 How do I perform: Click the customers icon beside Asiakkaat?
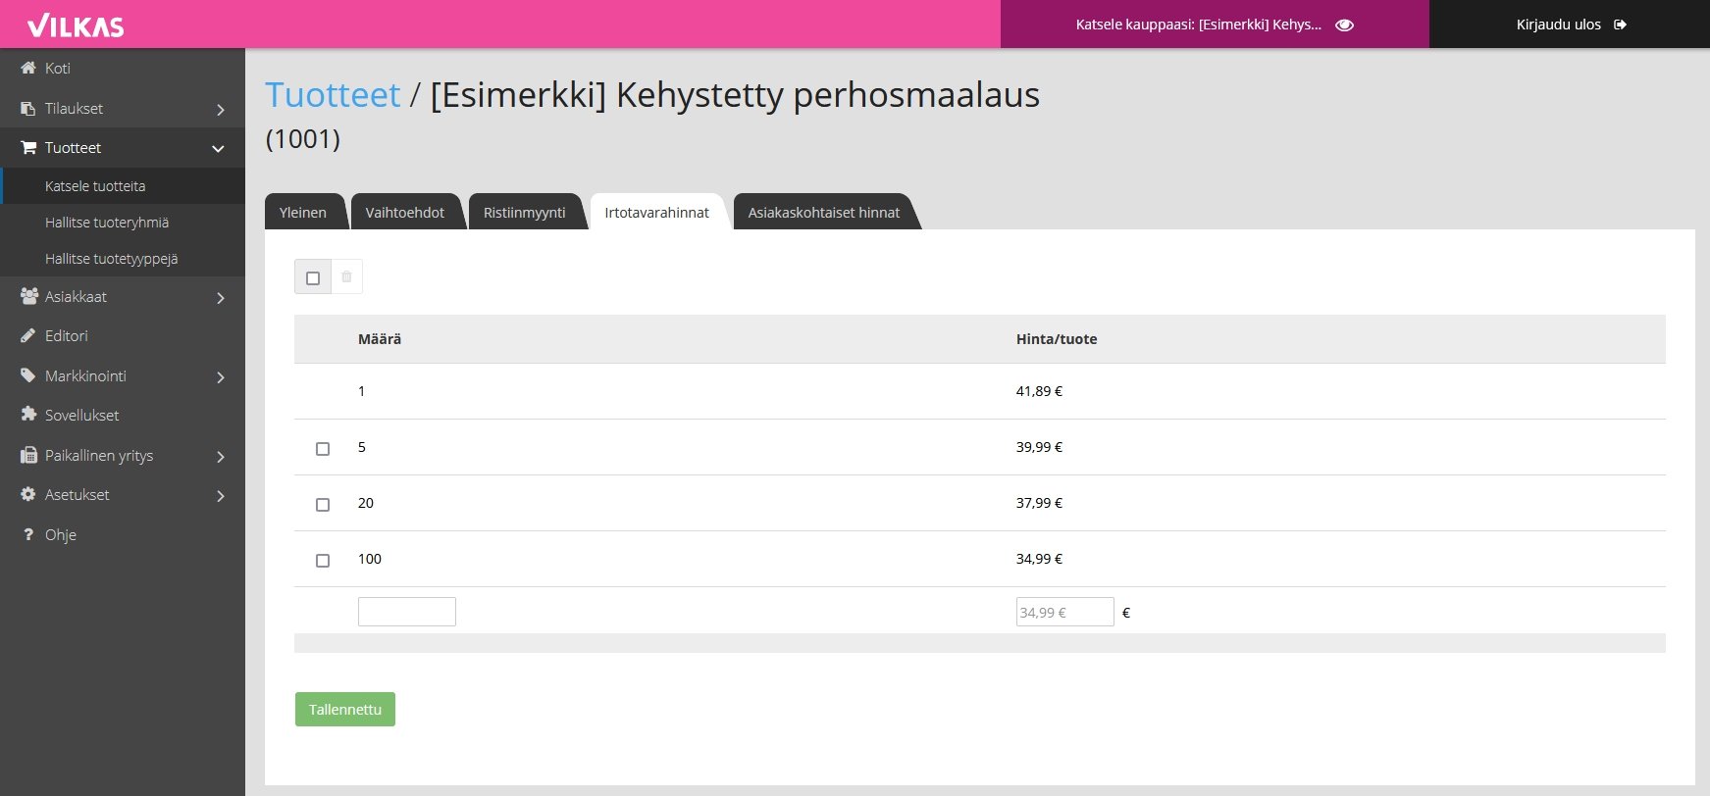[28, 296]
